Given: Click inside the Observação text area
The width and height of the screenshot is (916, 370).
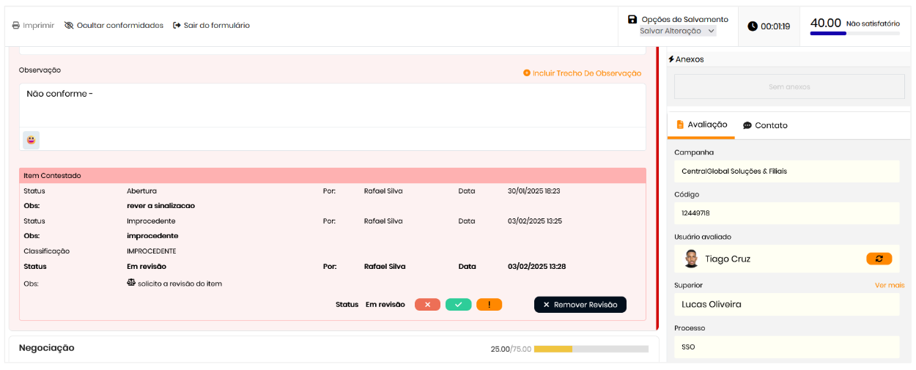Looking at the screenshot, I should (332, 105).
